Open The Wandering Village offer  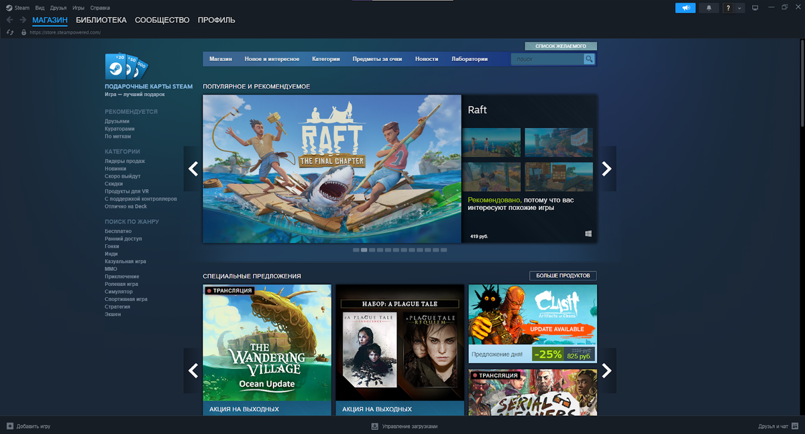[267, 349]
